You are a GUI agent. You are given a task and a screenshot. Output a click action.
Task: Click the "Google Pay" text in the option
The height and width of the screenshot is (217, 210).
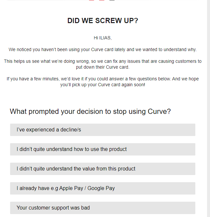(x=101, y=188)
